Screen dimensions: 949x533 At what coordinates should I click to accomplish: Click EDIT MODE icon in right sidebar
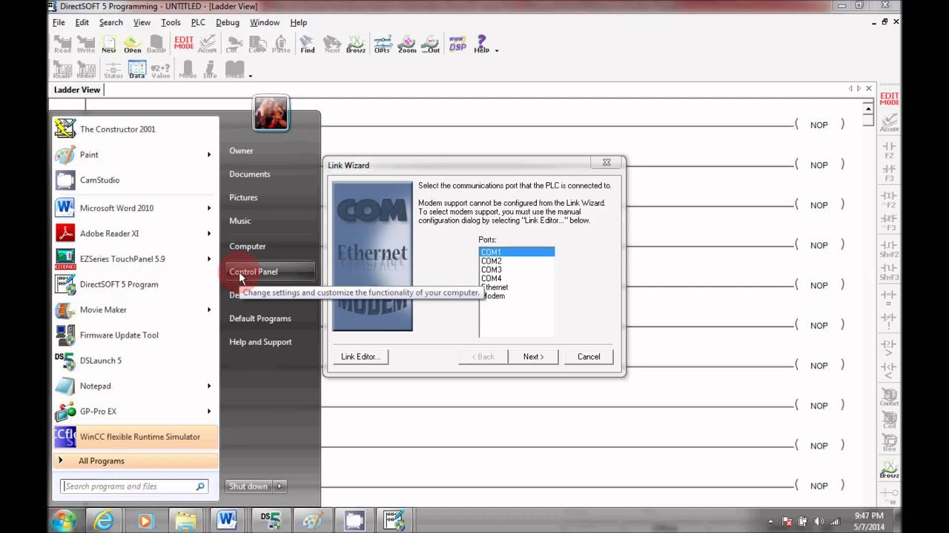pos(889,98)
